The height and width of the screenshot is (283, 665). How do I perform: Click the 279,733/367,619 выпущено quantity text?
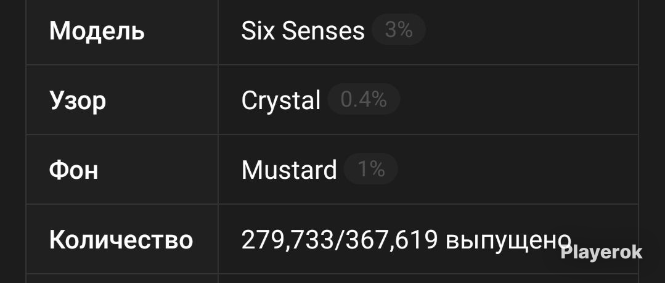click(x=406, y=240)
